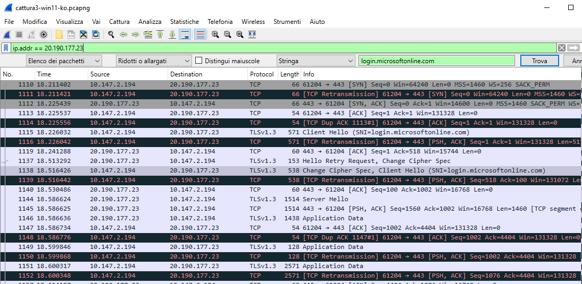This screenshot has height=284, width=582.
Task: Open the Strumenti menu
Action: (x=287, y=22)
